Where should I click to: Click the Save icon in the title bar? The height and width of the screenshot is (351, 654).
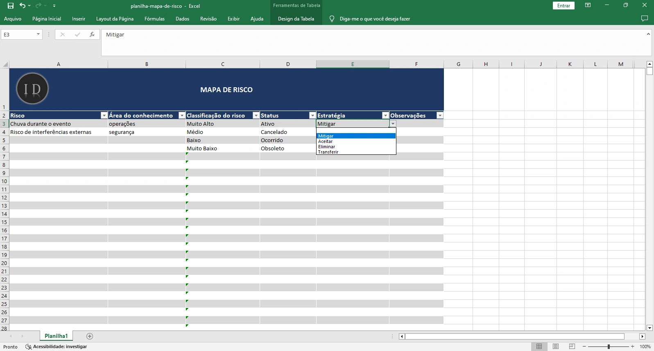coord(11,6)
